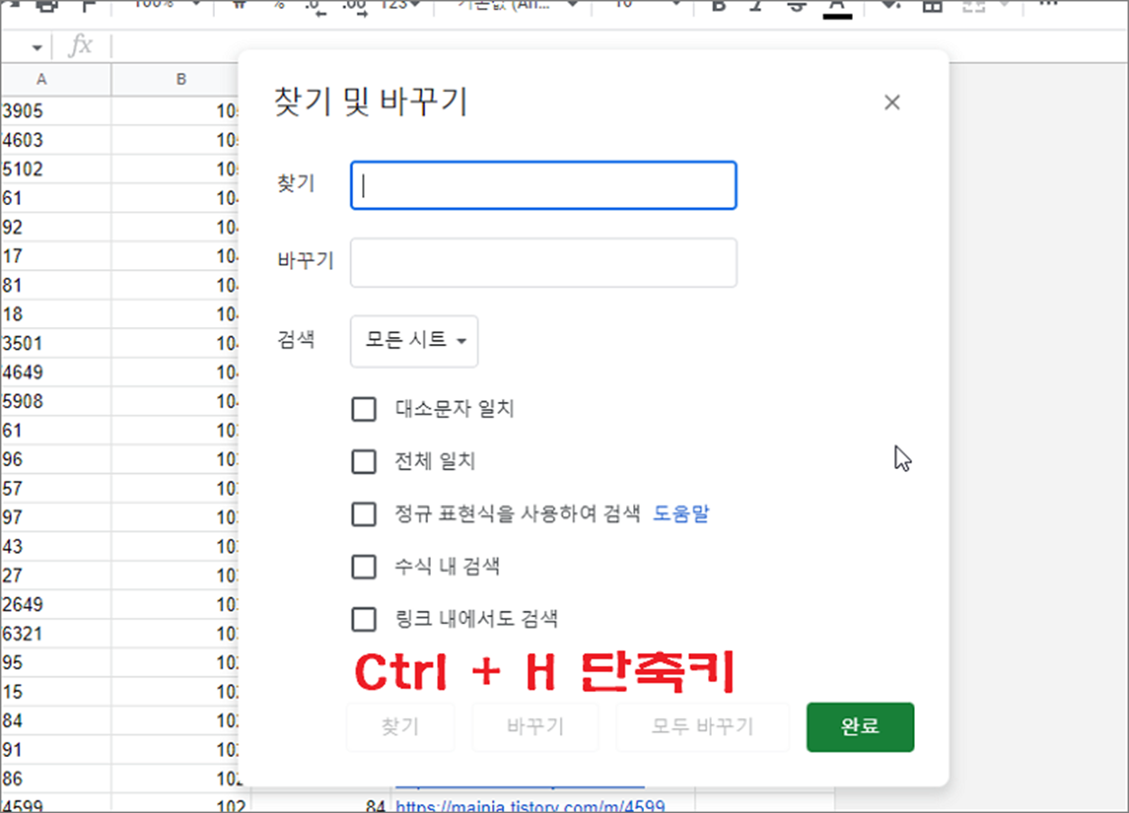Close the 찾기 및 바꾸기 dialog with X
Image resolution: width=1129 pixels, height=813 pixels.
(892, 103)
